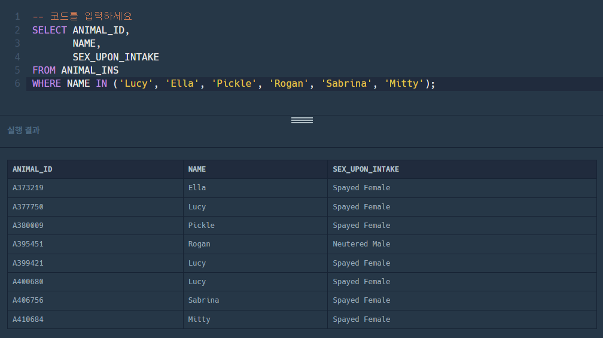Click the 'Rogan' string literal in code
The width and height of the screenshot is (603, 338).
click(x=289, y=83)
